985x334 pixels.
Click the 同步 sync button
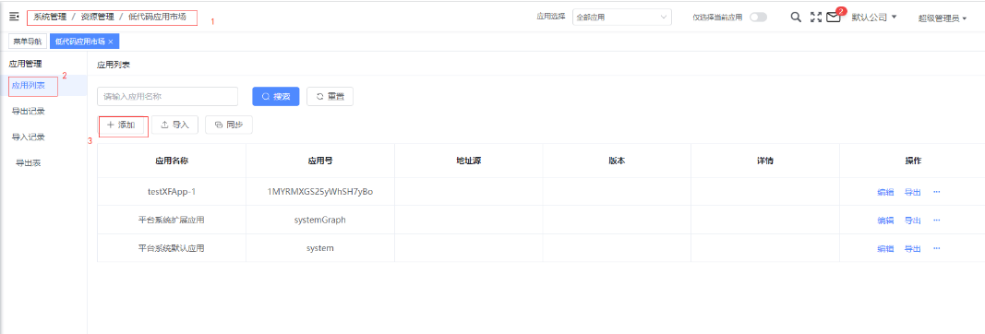[x=229, y=125]
